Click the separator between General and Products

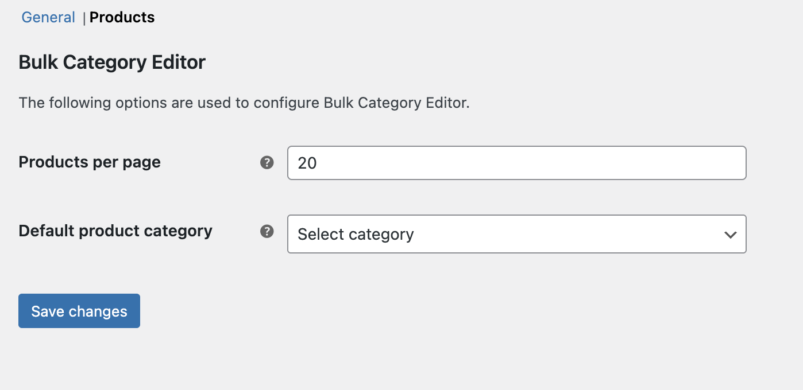click(x=84, y=18)
